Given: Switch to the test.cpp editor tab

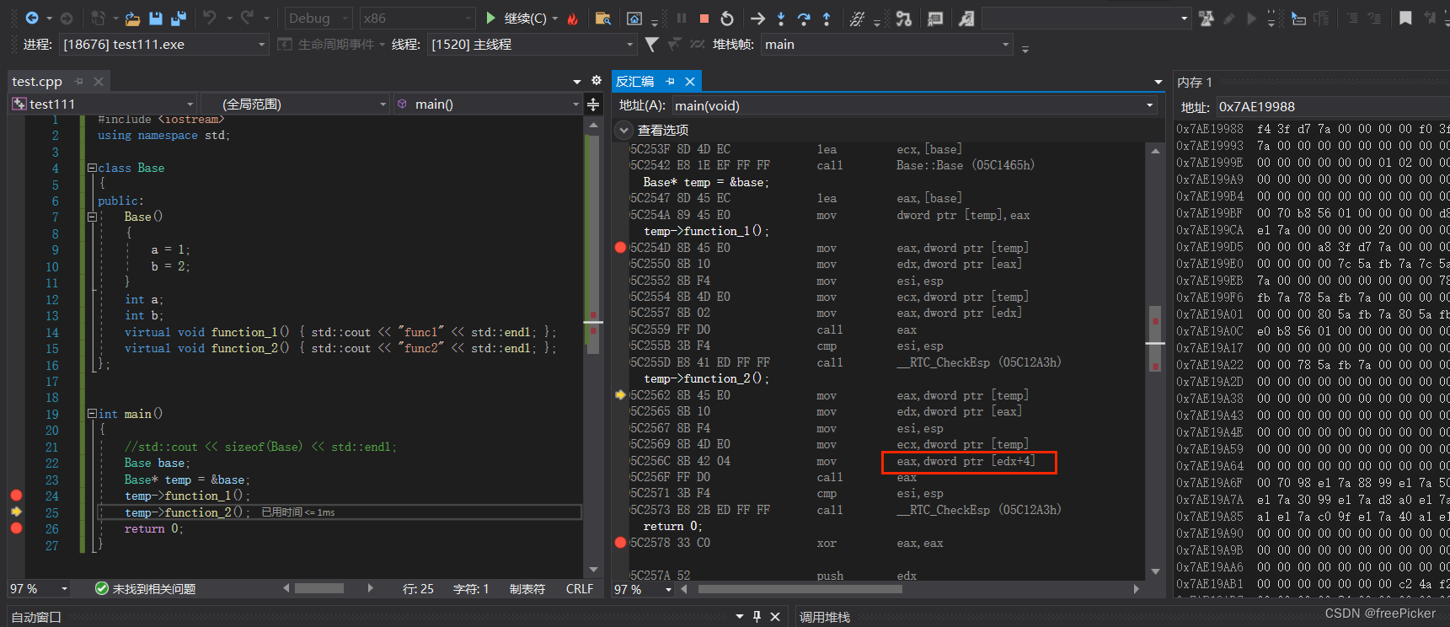Looking at the screenshot, I should (37, 82).
